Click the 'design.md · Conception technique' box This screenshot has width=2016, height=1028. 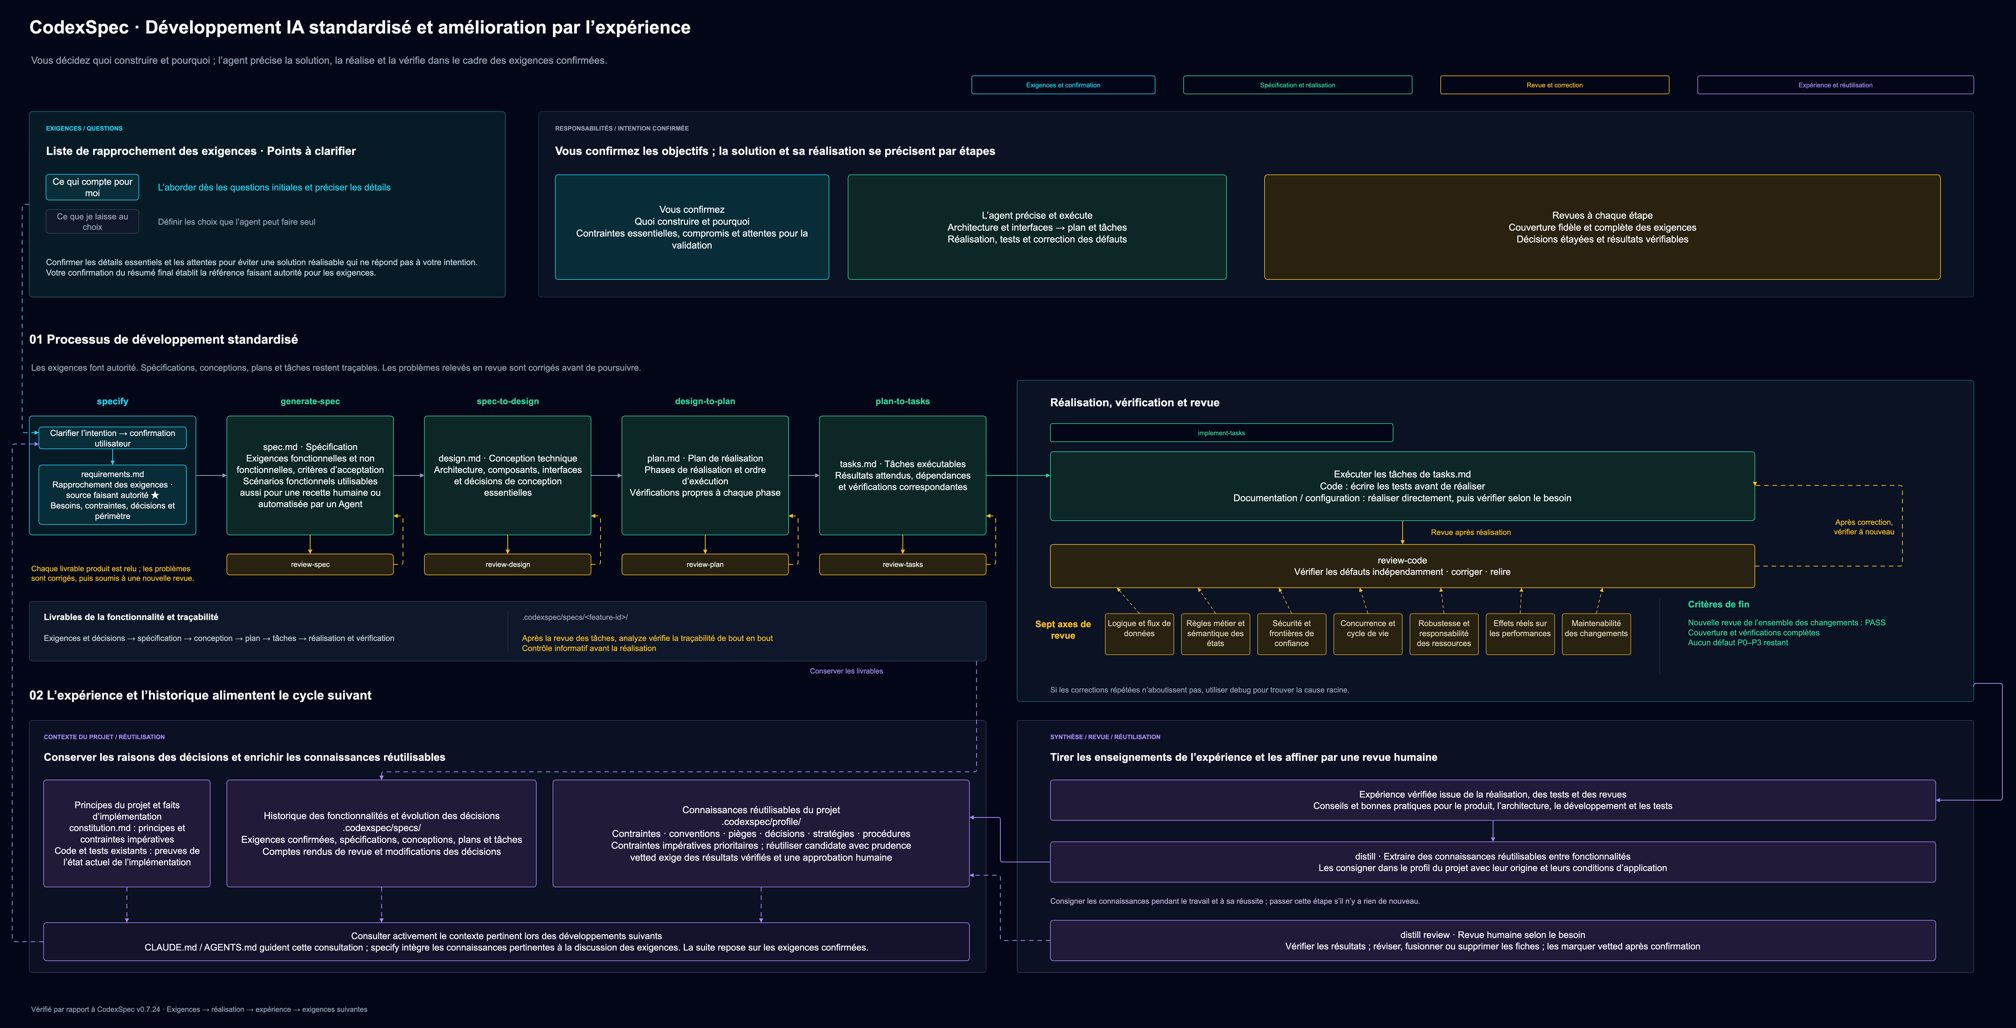508,476
